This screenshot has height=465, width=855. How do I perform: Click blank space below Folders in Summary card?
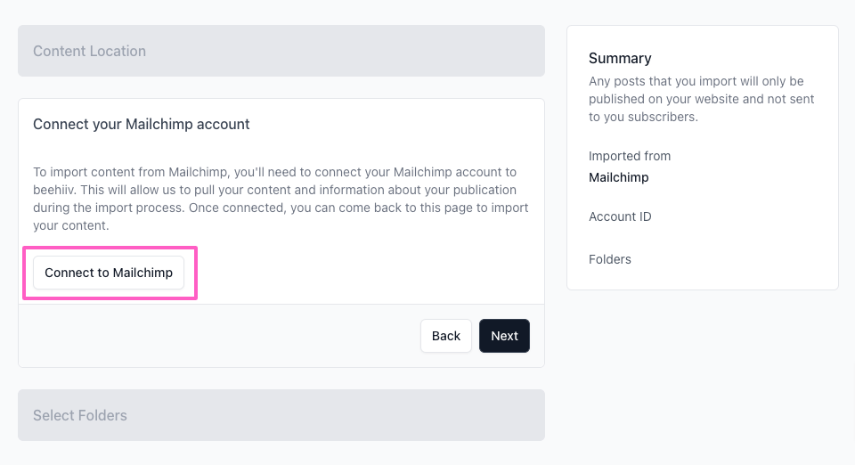click(703, 278)
